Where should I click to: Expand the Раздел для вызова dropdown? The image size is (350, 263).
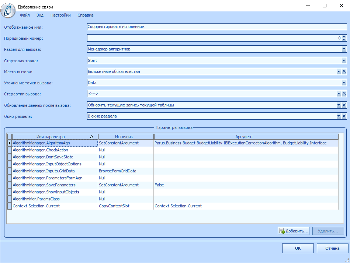click(x=344, y=49)
